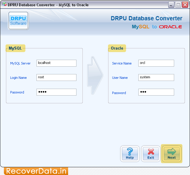Click the Login Name field containing root
This screenshot has width=190, height=175.
[56, 78]
